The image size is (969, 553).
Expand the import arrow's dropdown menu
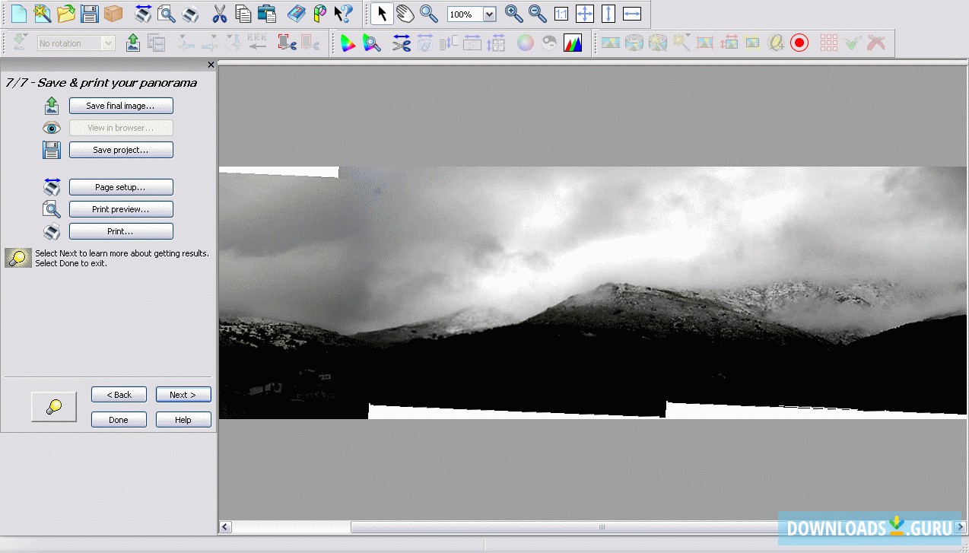click(x=25, y=34)
